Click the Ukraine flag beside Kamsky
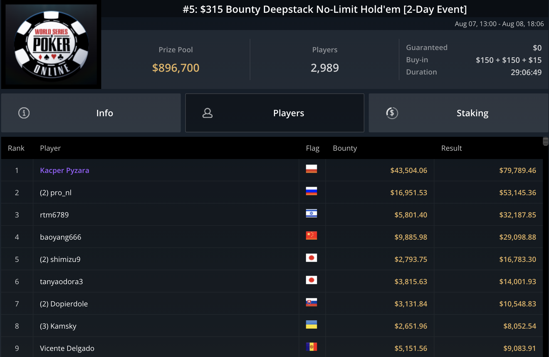This screenshot has width=549, height=357. [x=311, y=324]
